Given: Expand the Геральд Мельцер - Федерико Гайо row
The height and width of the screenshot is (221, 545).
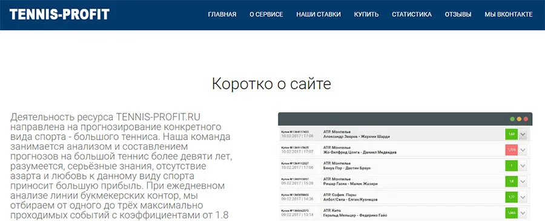Looking at the screenshot, I should [x=523, y=213].
